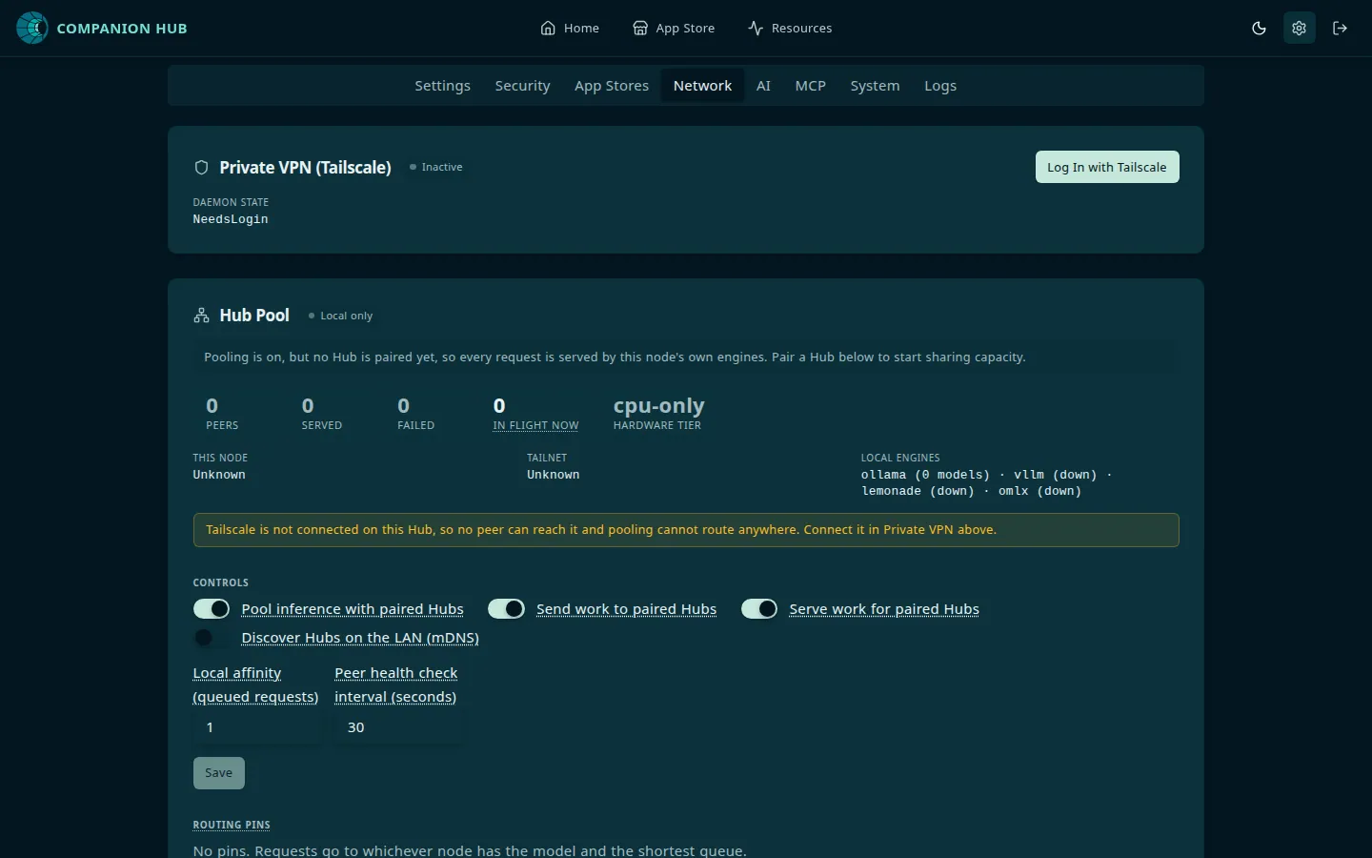
Task: Click the App Store shop icon
Action: (640, 28)
